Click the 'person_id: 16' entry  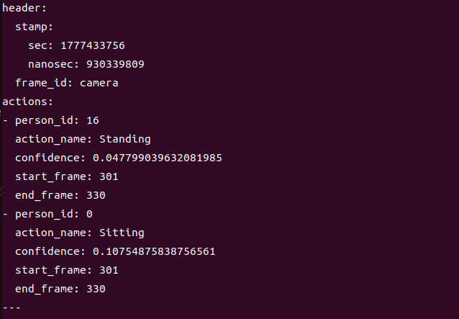[57, 121]
